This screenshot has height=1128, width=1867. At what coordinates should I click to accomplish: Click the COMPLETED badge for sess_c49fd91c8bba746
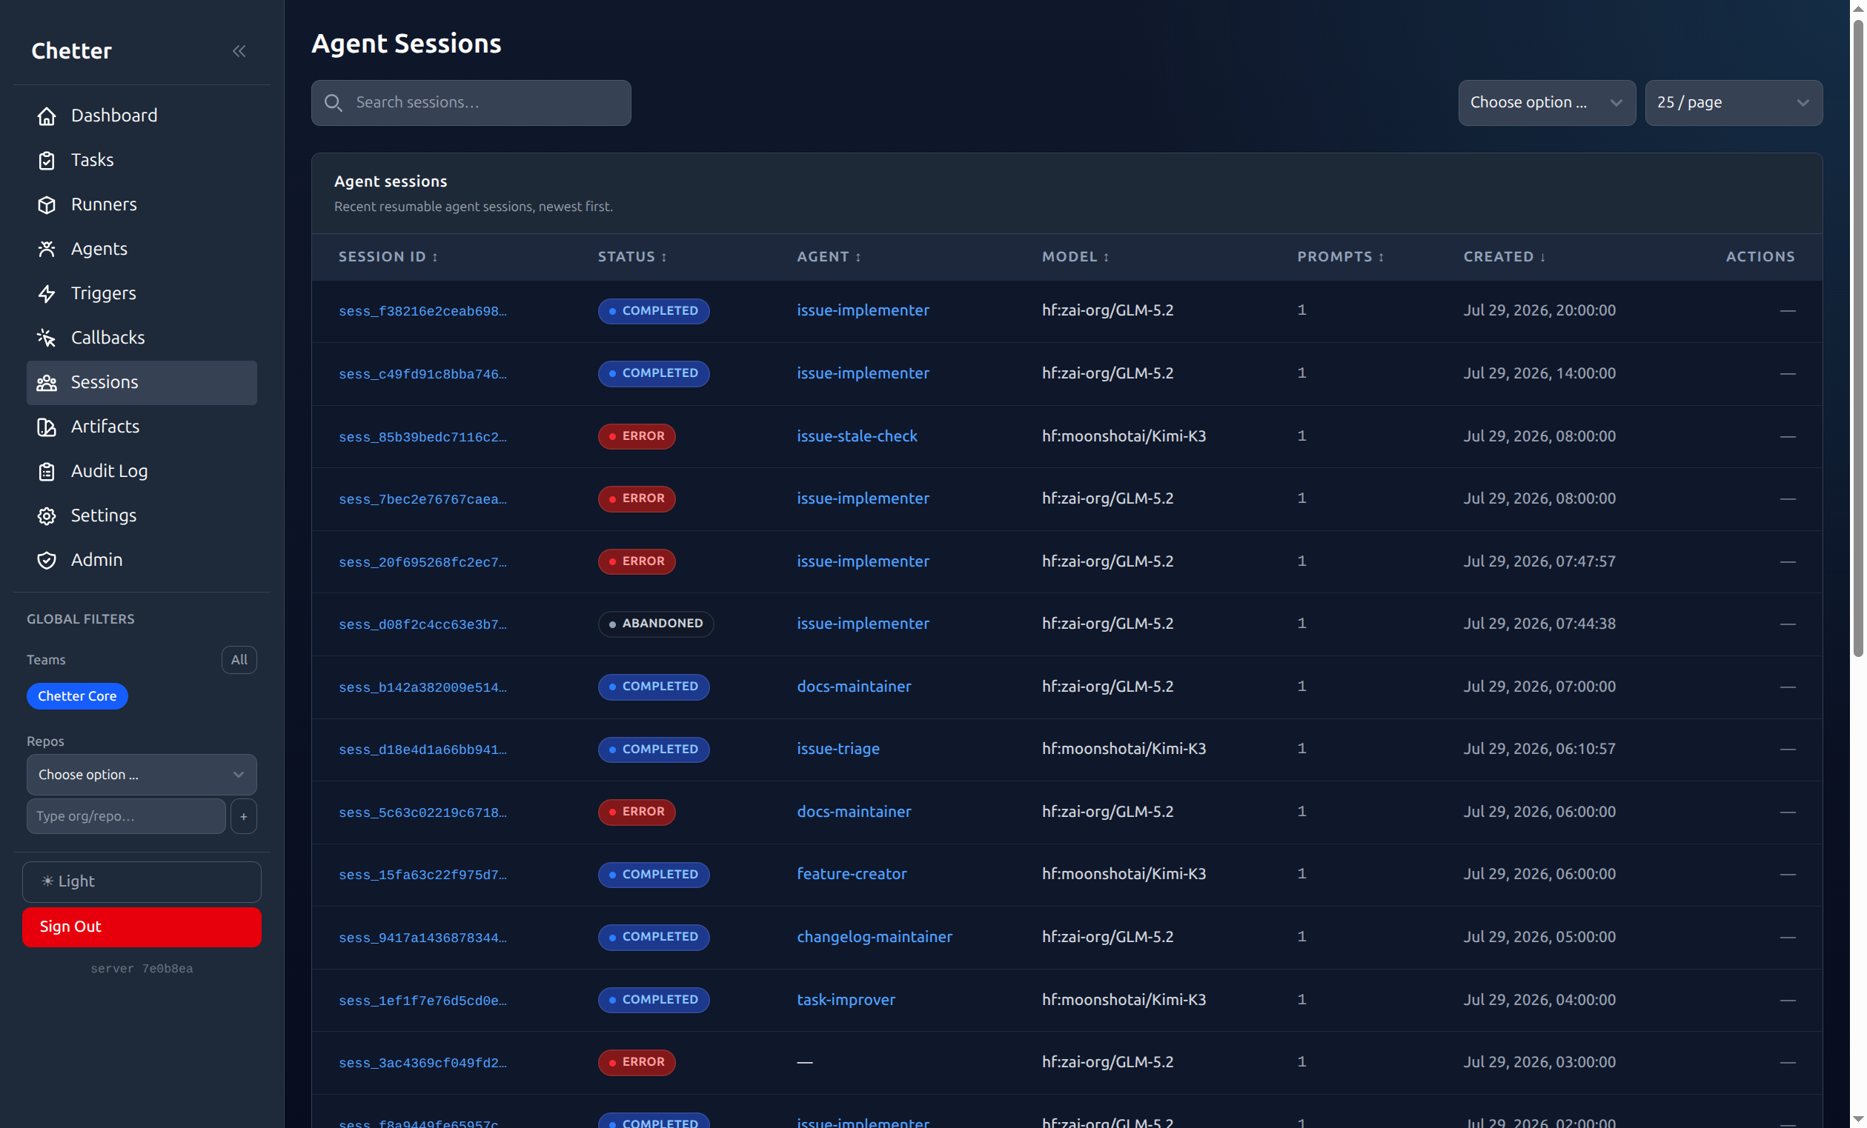(x=653, y=373)
